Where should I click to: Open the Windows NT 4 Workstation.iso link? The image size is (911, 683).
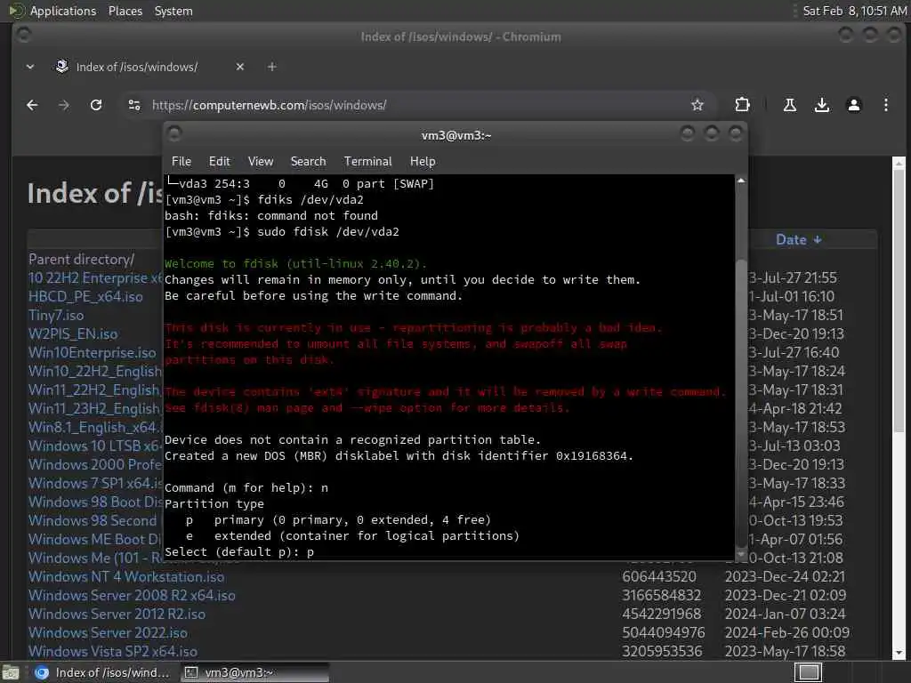[x=126, y=576]
